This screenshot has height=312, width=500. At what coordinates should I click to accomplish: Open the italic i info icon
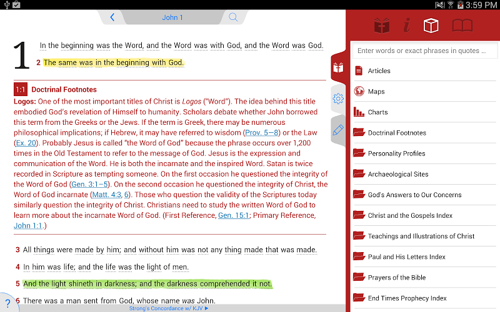point(407,26)
